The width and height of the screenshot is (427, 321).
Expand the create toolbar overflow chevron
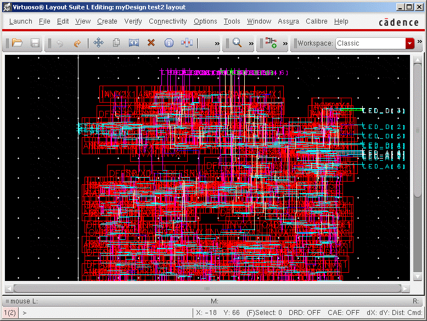click(285, 43)
